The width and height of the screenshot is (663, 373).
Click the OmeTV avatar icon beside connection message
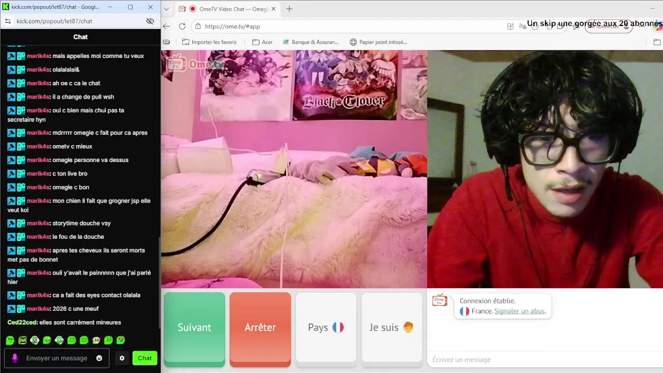coord(440,300)
